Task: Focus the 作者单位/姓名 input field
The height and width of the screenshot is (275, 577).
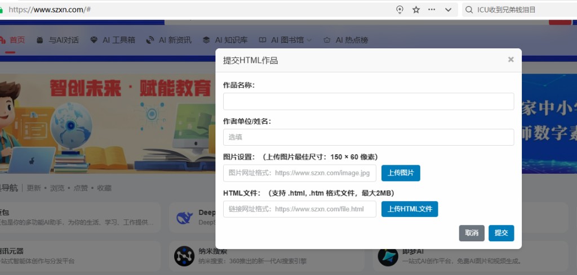Action: (369, 137)
